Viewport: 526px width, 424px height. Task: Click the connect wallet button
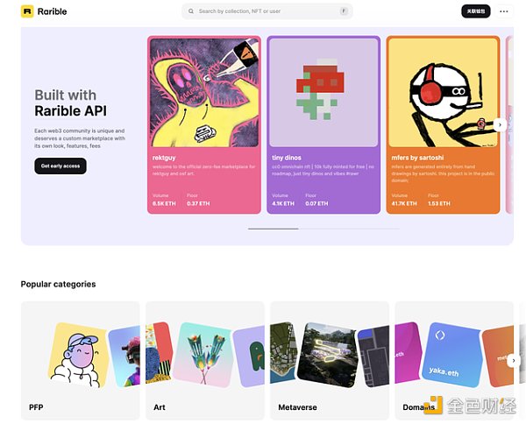point(476,11)
